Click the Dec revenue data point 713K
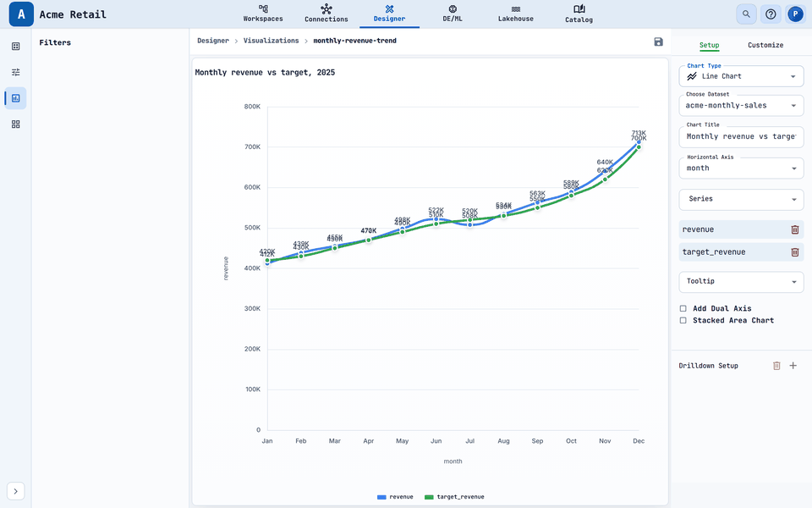The height and width of the screenshot is (508, 812). (x=639, y=141)
